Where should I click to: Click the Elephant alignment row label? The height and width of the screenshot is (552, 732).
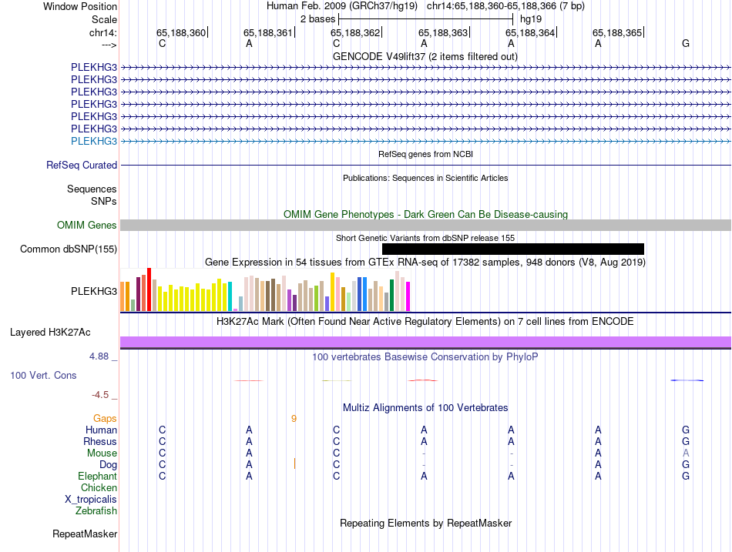click(x=98, y=476)
